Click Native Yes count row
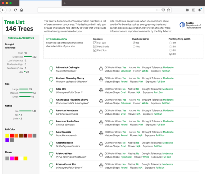The width and height of the screenshot is (205, 174). click(x=18, y=115)
